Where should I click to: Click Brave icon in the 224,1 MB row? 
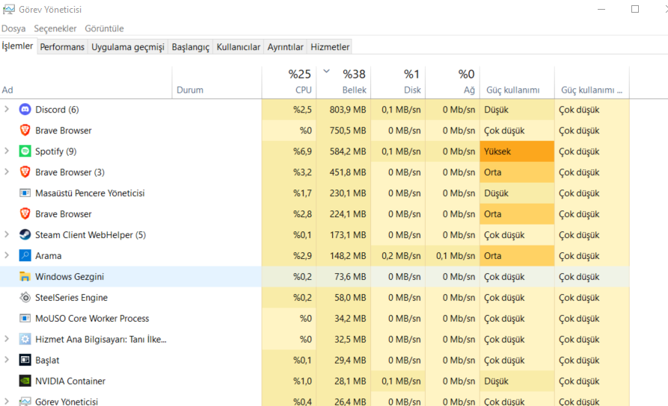(x=25, y=214)
